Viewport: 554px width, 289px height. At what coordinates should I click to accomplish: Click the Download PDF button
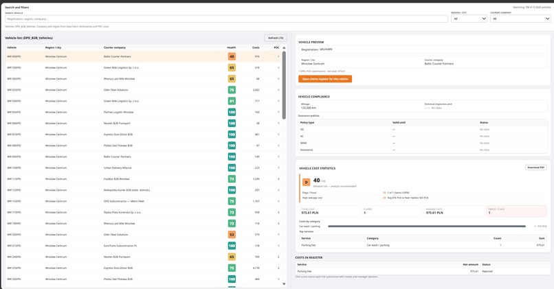535,167
